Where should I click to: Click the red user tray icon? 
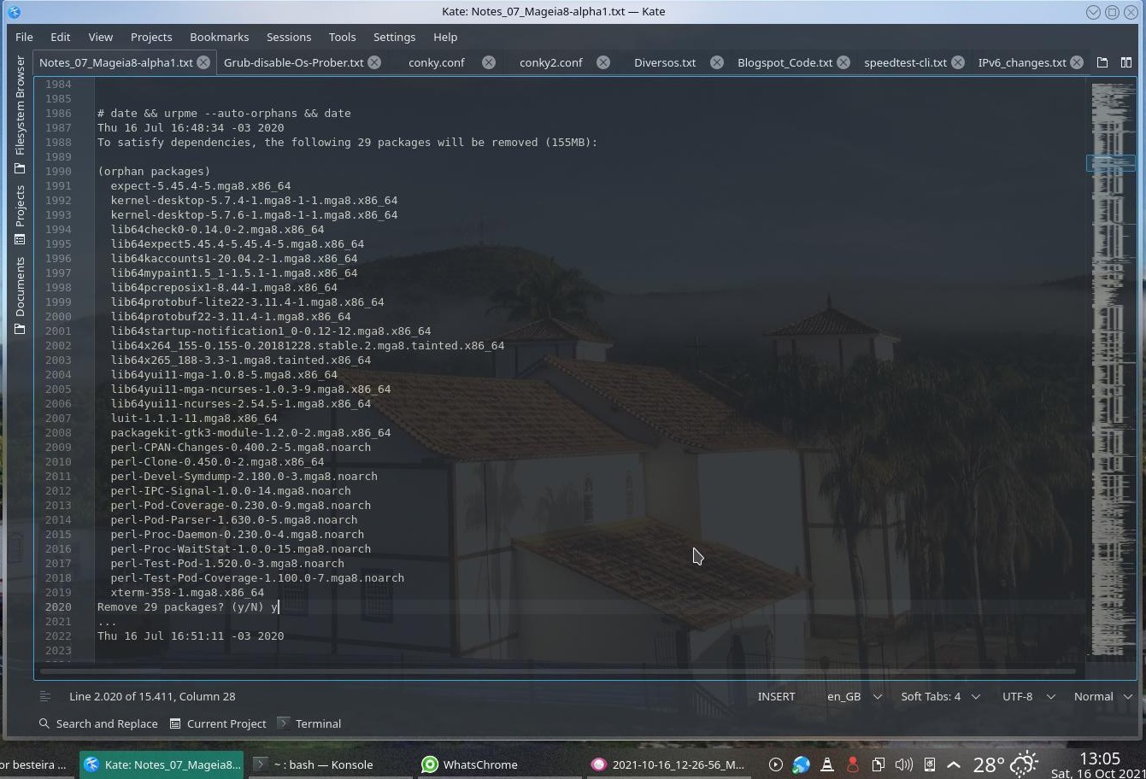point(852,764)
